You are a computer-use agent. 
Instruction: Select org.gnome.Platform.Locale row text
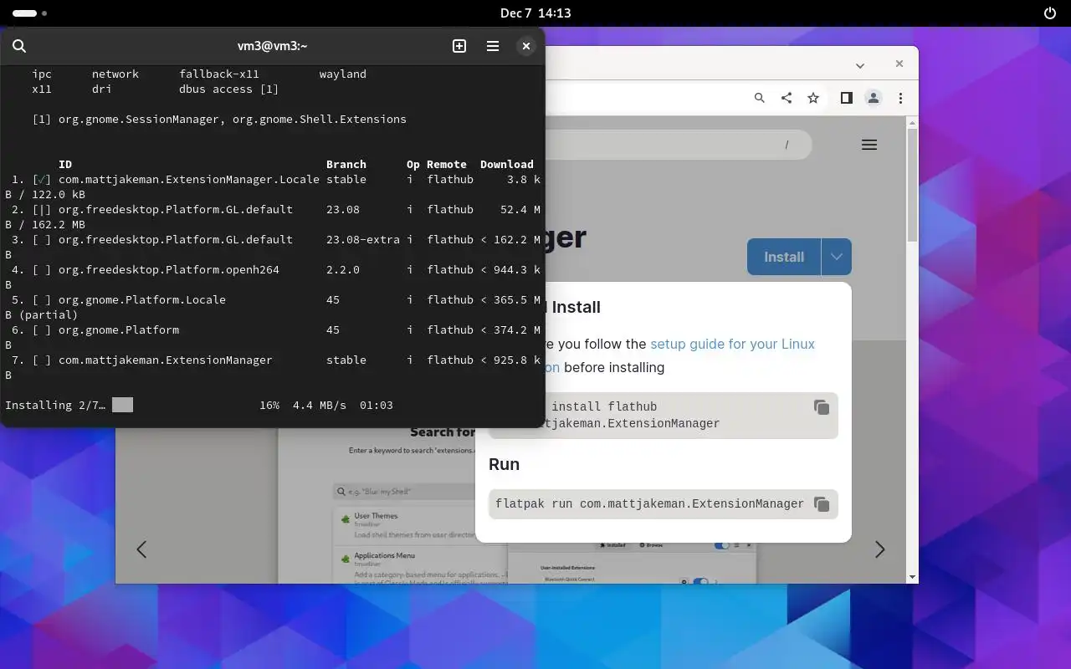tap(142, 299)
